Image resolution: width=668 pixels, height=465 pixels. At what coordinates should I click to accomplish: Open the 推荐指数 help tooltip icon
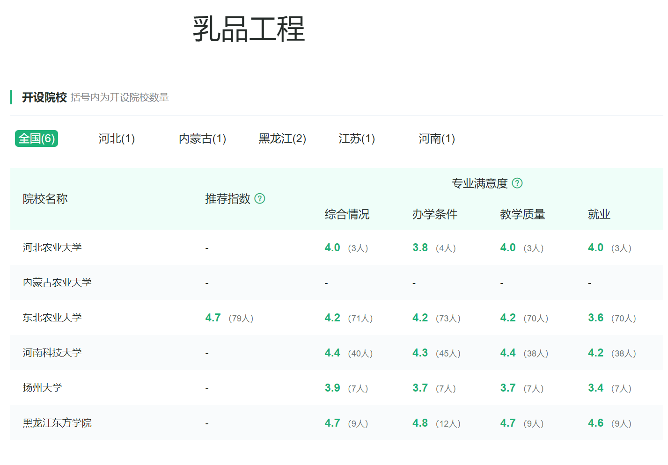click(260, 199)
